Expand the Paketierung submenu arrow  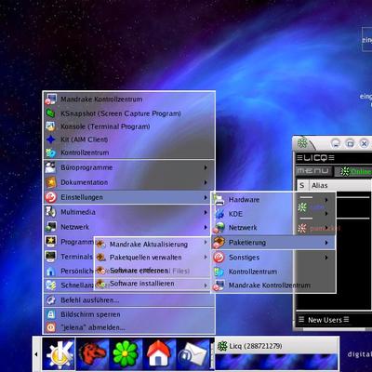click(326, 243)
